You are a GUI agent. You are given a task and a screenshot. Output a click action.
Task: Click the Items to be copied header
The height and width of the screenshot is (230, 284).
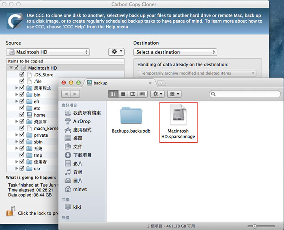tap(65, 61)
